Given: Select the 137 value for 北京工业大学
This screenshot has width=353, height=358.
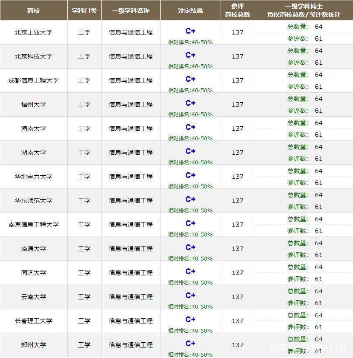Looking at the screenshot, I should 238,32.
